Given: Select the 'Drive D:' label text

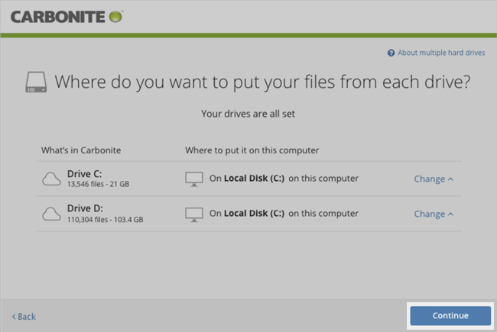Looking at the screenshot, I should pos(85,208).
